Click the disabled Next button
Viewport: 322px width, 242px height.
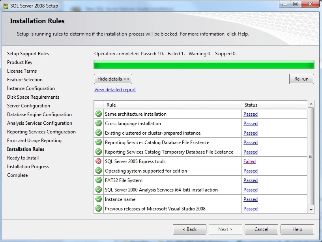(225, 229)
